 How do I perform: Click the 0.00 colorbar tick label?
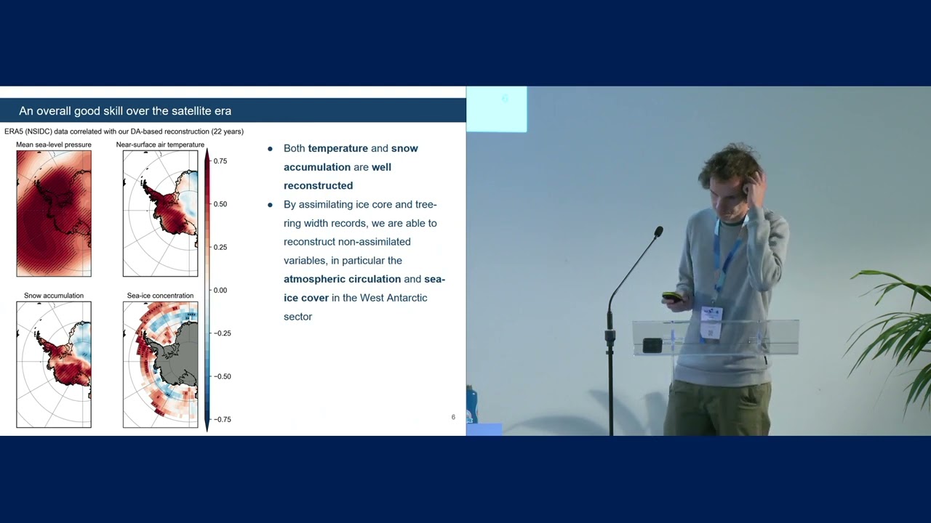[x=220, y=290]
